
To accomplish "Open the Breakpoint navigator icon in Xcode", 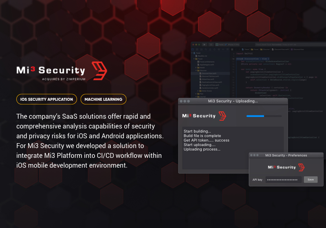I will (223, 49).
